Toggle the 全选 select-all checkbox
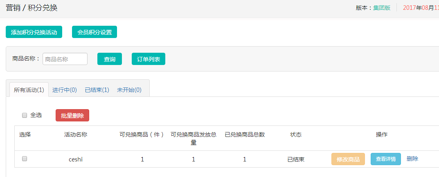The image size is (439, 177). [x=25, y=115]
